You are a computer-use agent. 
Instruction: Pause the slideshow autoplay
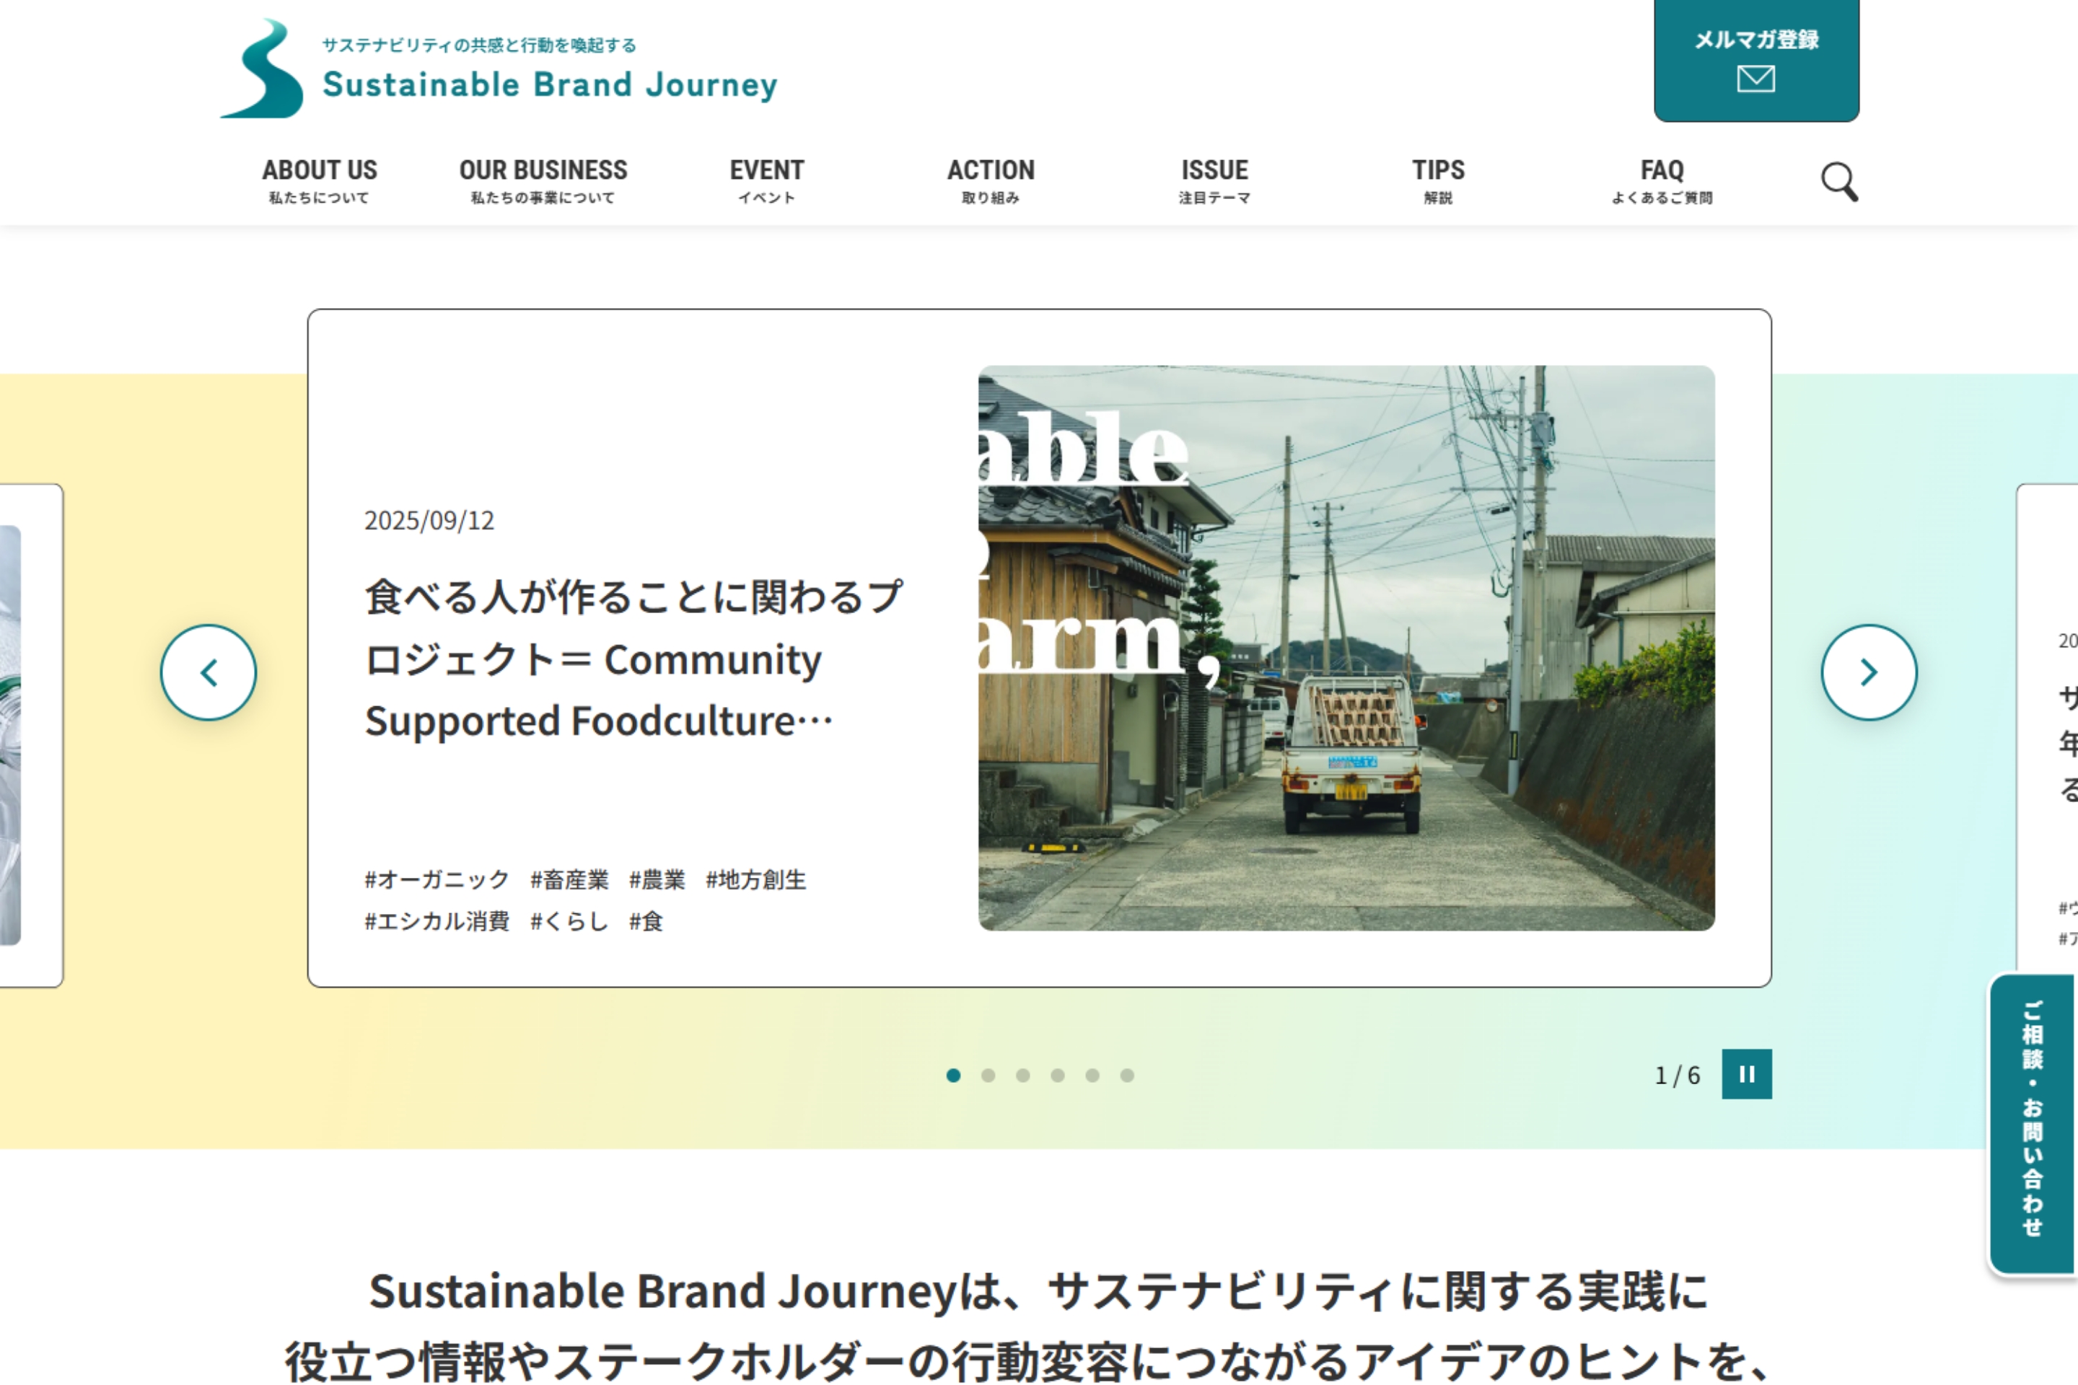point(1746,1074)
